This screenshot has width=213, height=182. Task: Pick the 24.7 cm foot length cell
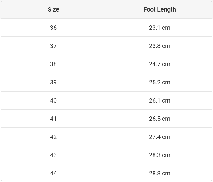point(160,64)
